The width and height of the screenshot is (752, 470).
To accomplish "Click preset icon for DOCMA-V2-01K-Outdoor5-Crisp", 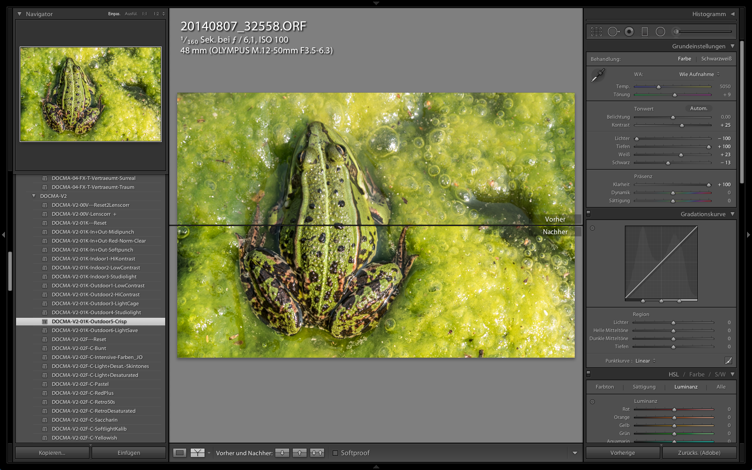I will pyautogui.click(x=45, y=322).
